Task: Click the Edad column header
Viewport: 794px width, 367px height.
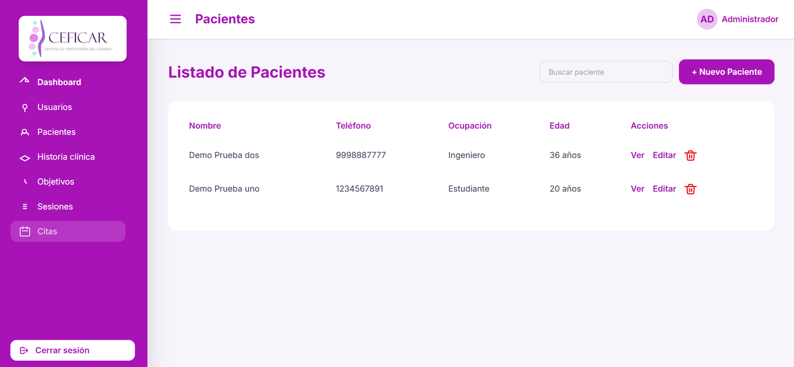Action: coord(559,126)
